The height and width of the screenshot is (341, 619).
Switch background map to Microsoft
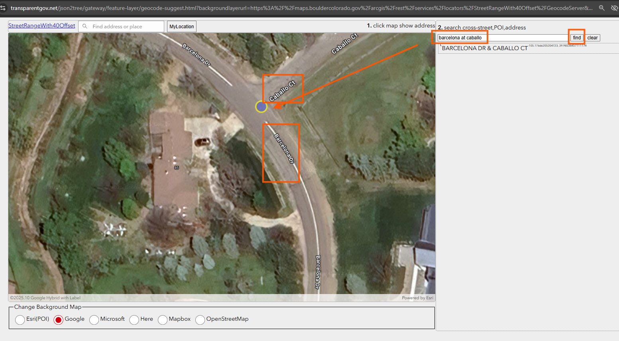coord(94,320)
